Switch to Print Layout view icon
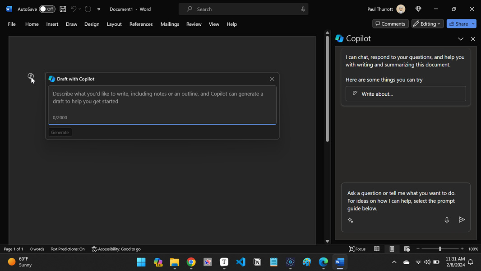The height and width of the screenshot is (271, 481). [x=392, y=249]
